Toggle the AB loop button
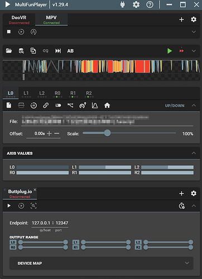Viewport: 202px width, 279px height. (70, 51)
